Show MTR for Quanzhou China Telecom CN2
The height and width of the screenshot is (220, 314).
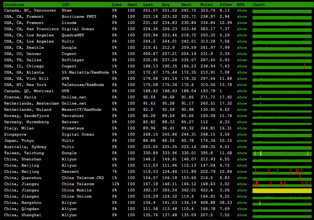pos(242,178)
